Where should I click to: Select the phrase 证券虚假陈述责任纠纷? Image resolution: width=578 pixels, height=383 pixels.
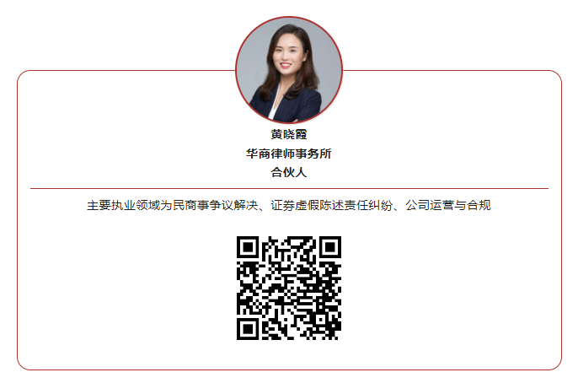(x=331, y=205)
